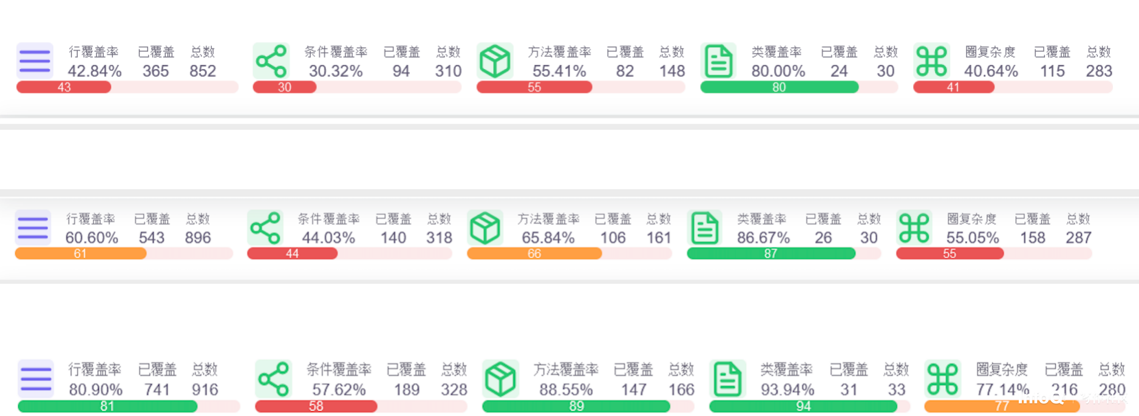Click the document class coverage icon beside 80.00%

coord(718,61)
